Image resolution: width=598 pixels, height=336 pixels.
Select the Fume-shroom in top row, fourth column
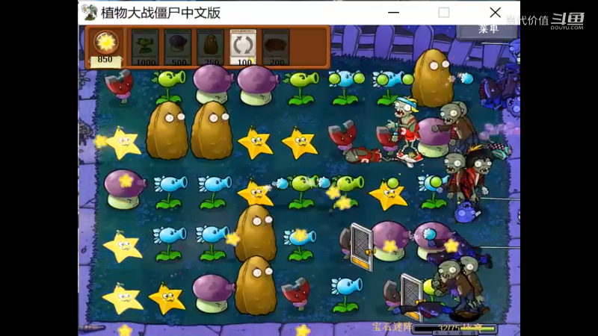[x=256, y=85]
